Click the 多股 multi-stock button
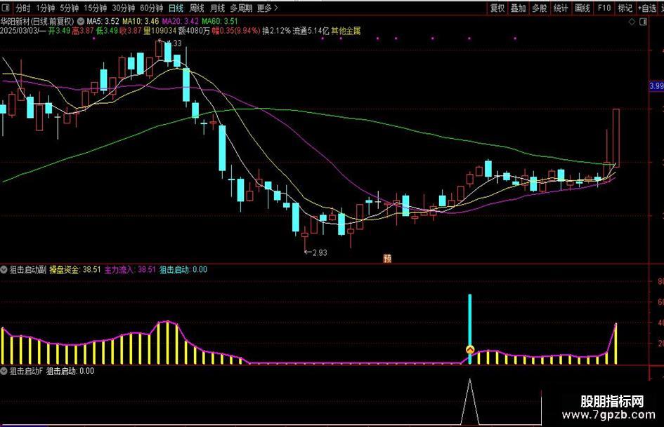Image resolution: width=664 pixels, height=427 pixels. pos(540,8)
